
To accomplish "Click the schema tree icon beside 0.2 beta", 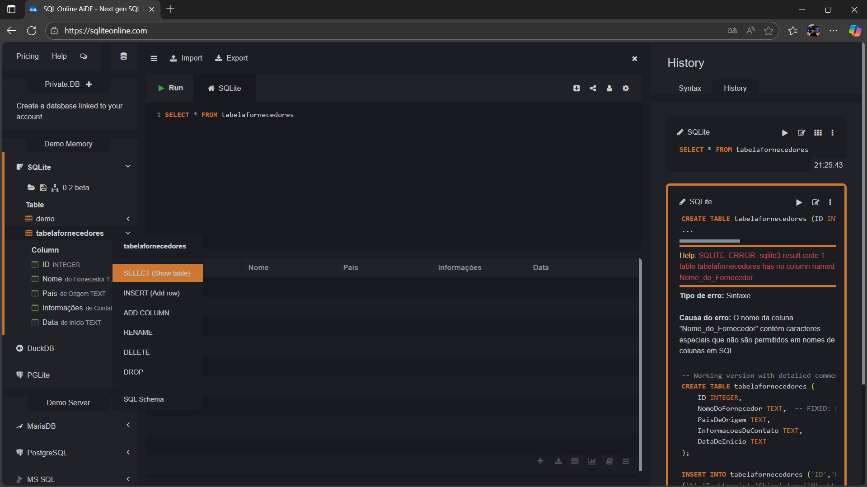I will [55, 187].
